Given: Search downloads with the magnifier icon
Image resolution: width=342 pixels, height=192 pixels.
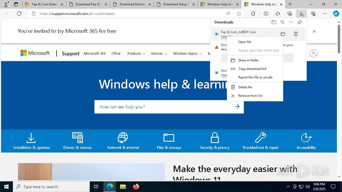Looking at the screenshot, I should [282, 22].
